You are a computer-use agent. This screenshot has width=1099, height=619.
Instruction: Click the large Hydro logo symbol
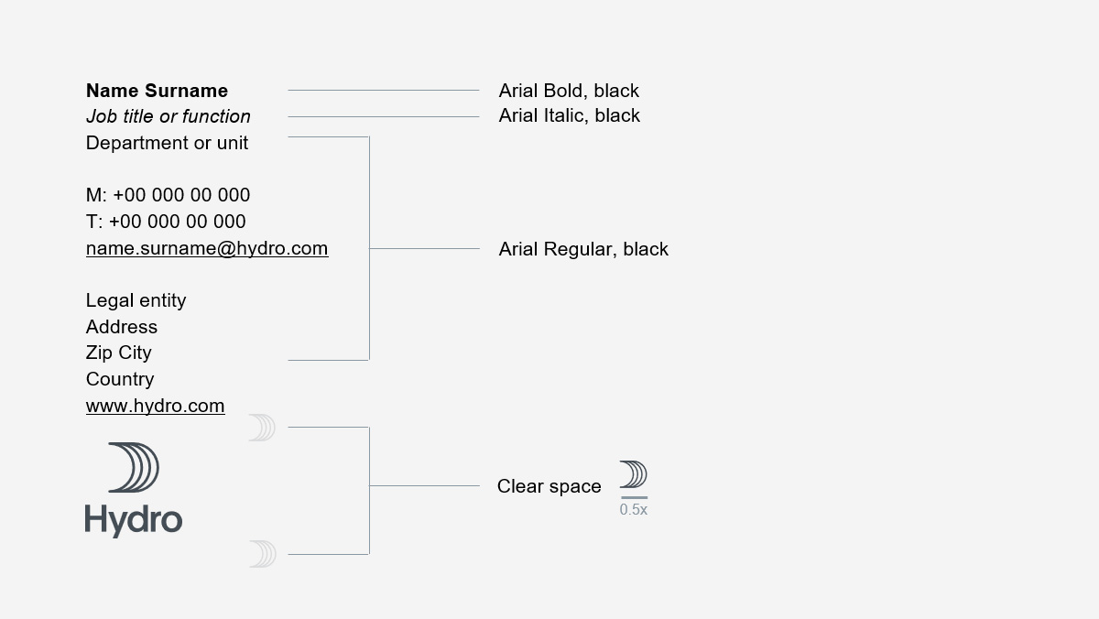point(134,467)
